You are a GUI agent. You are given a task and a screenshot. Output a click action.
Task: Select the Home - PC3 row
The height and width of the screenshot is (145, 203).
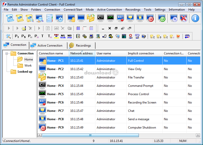(119, 77)
